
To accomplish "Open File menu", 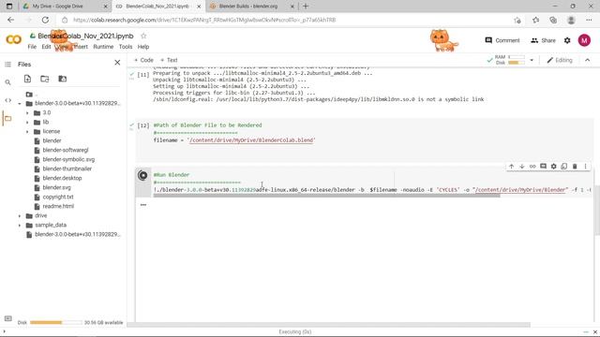I will [32, 47].
